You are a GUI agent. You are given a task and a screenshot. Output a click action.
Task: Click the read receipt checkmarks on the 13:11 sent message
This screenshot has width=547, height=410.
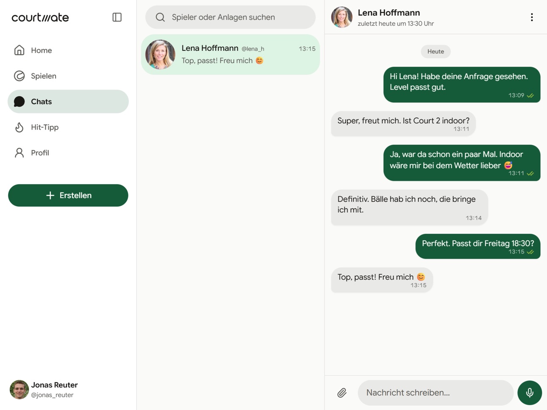530,174
